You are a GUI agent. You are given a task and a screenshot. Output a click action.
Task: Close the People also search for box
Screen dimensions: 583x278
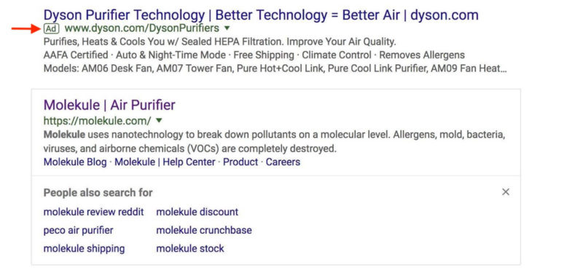[x=505, y=192]
